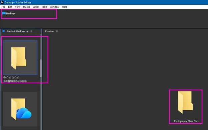Image resolution: width=208 pixels, height=130 pixels.
Task: Set five star rating on Photography Class Files
Action: tap(18, 77)
